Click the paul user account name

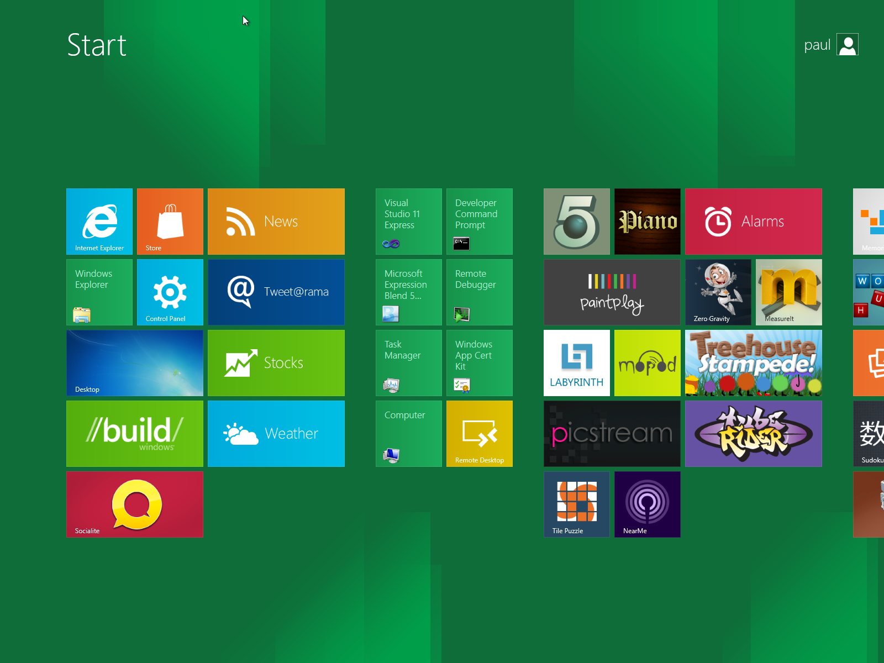pos(817,45)
